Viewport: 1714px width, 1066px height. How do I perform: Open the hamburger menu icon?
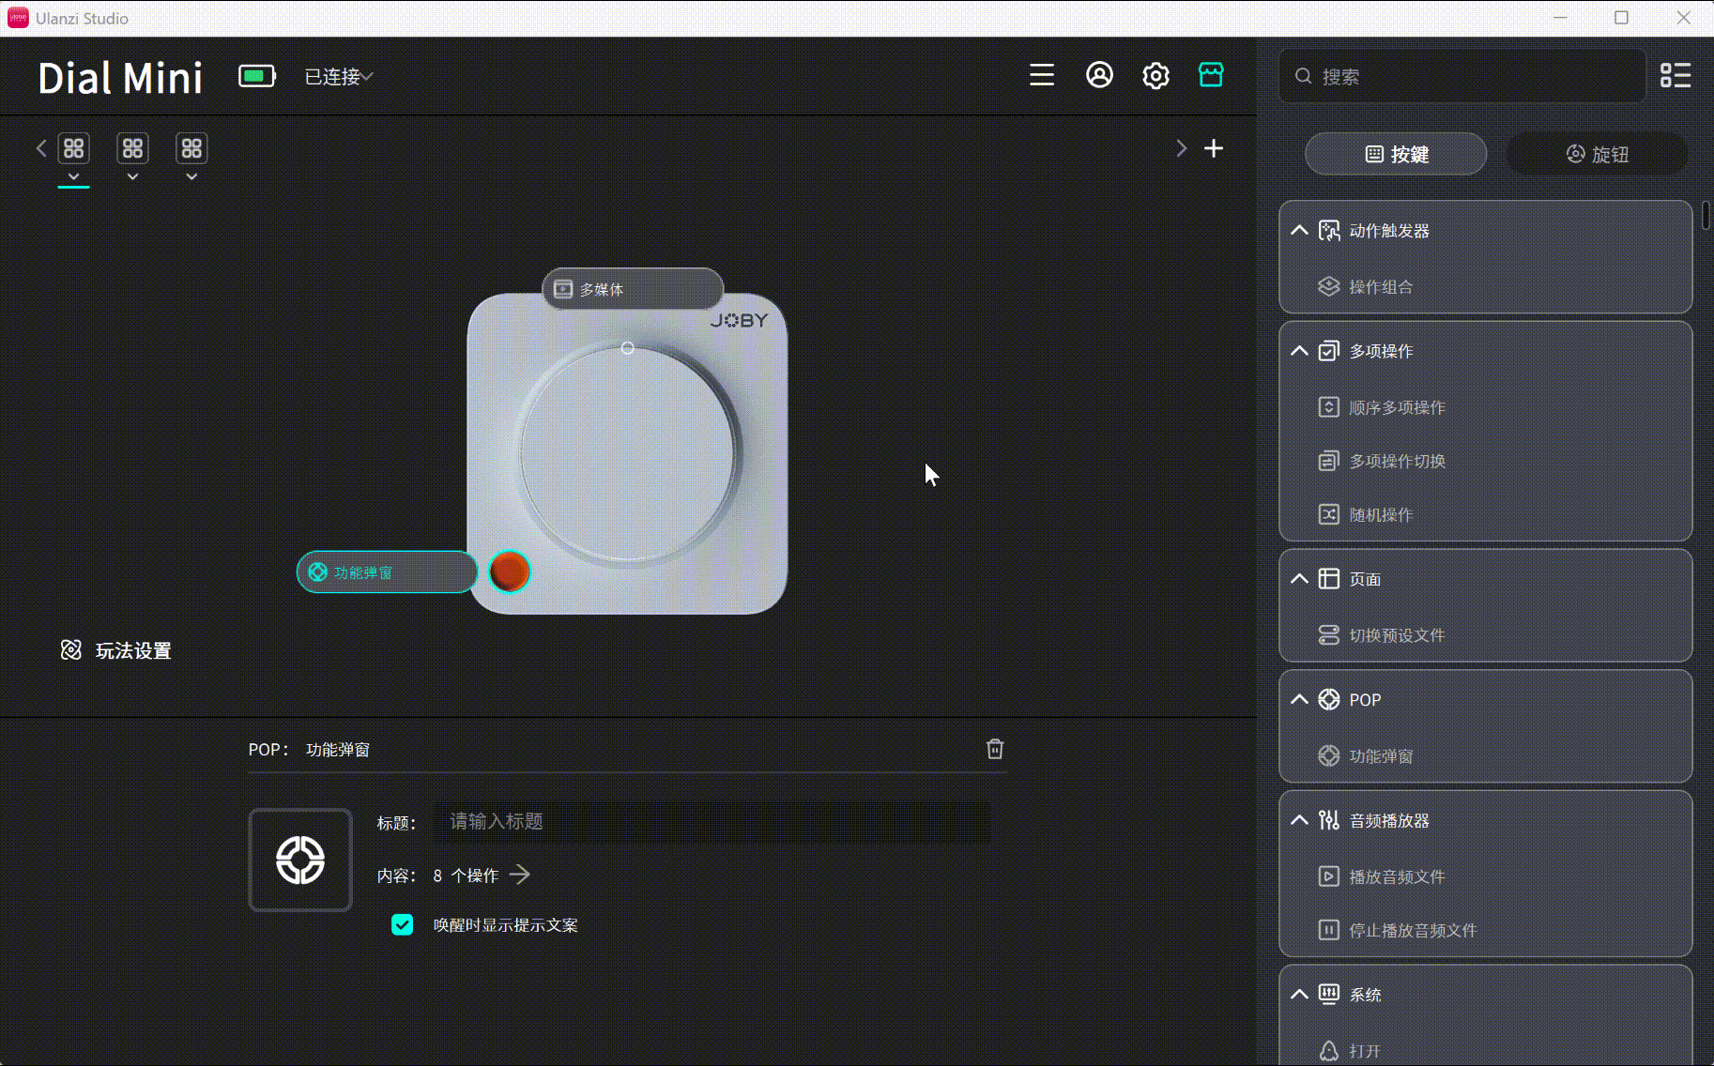tap(1042, 75)
